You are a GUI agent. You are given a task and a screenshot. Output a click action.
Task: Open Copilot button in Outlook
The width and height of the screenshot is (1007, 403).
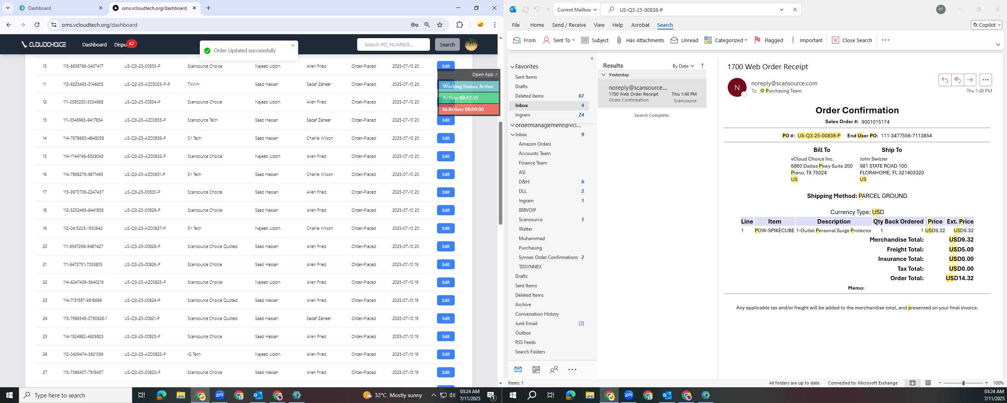[986, 25]
